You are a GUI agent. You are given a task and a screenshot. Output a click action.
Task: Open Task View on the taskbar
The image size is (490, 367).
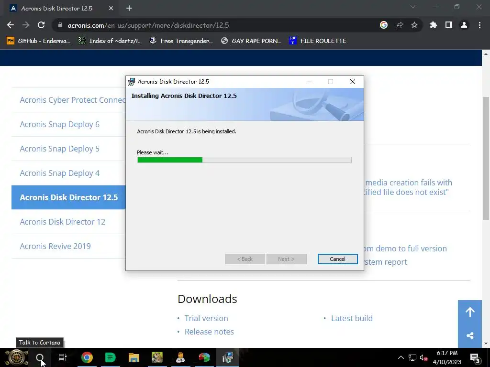click(x=63, y=357)
